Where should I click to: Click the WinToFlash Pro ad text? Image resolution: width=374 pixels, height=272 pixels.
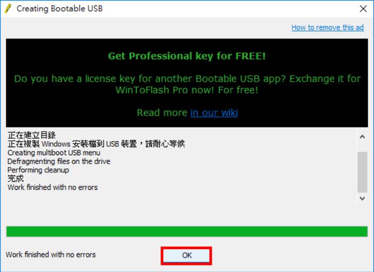[x=187, y=84]
